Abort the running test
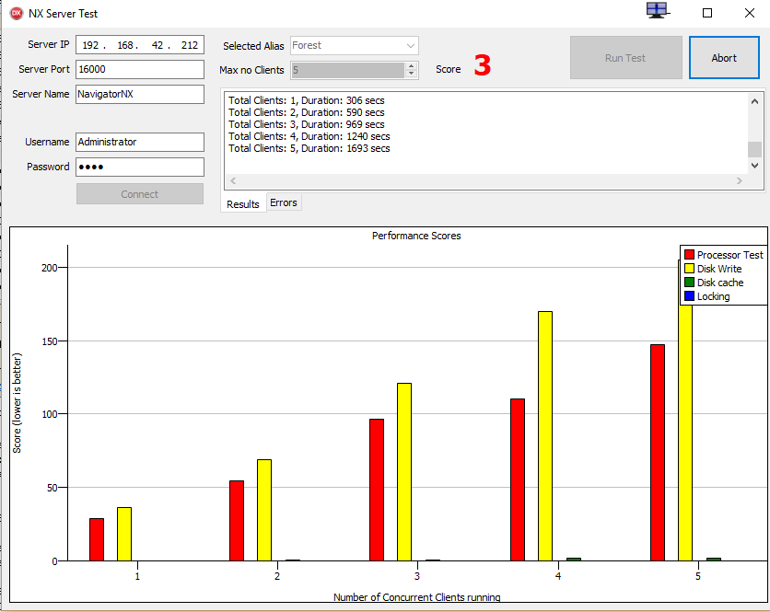The width and height of the screenshot is (770, 612). 724,58
